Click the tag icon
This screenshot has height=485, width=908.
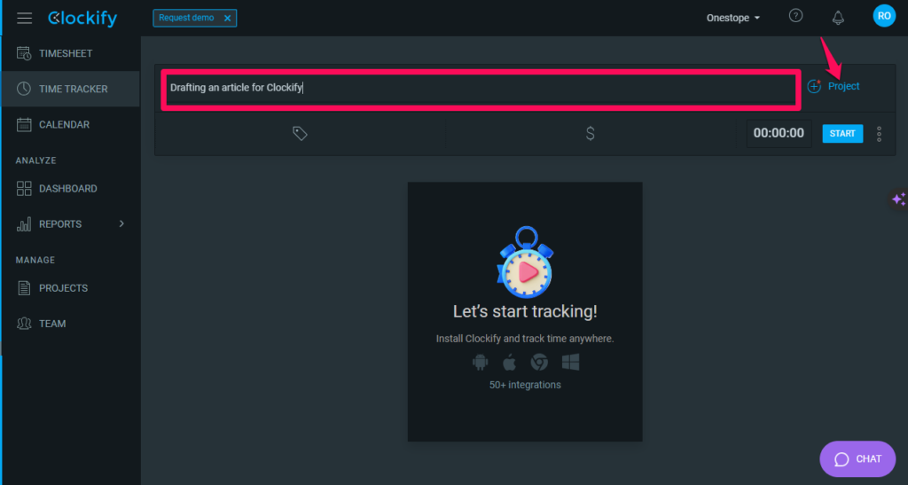coord(300,134)
